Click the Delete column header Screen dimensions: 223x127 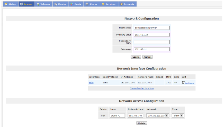click(x=103, y=109)
